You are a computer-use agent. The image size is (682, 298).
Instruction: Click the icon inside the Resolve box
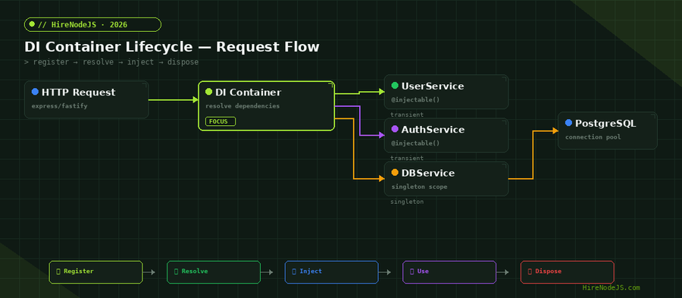[x=176, y=271]
